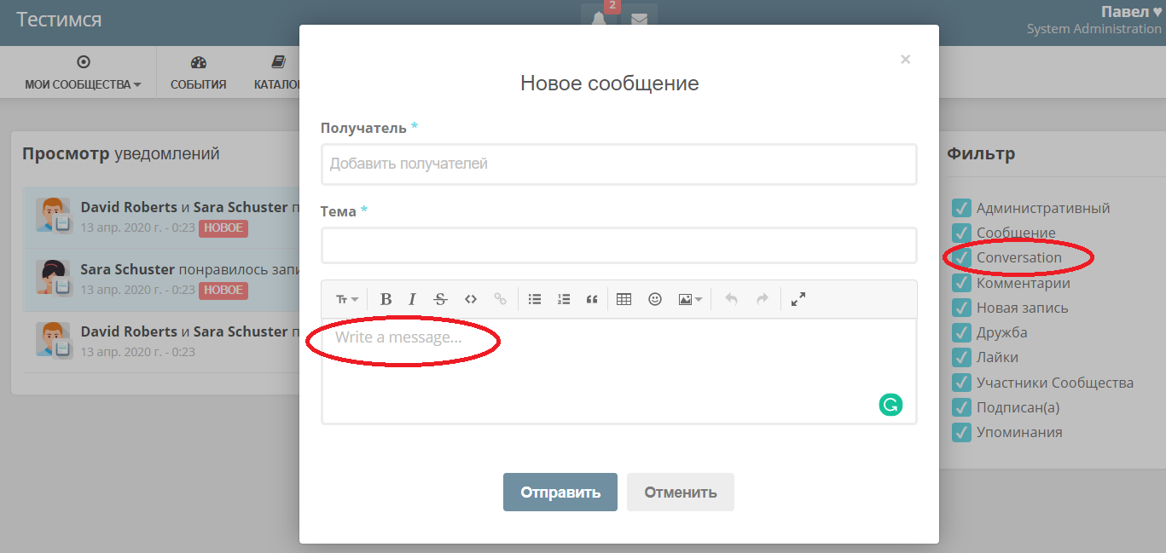Click the Отправить button
Viewport: 1166px width, 553px height.
tap(560, 492)
